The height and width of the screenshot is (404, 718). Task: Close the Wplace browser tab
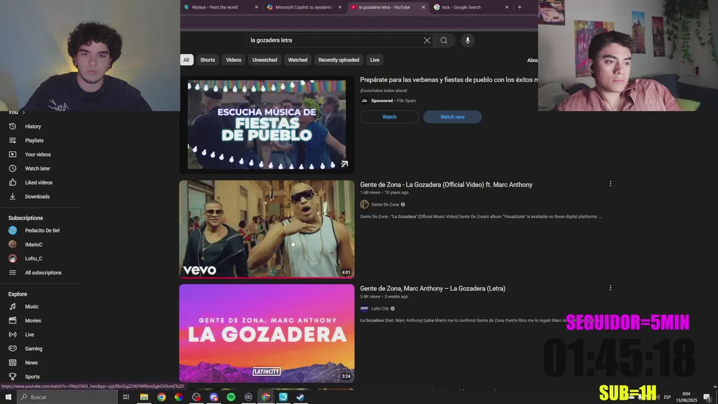(256, 7)
